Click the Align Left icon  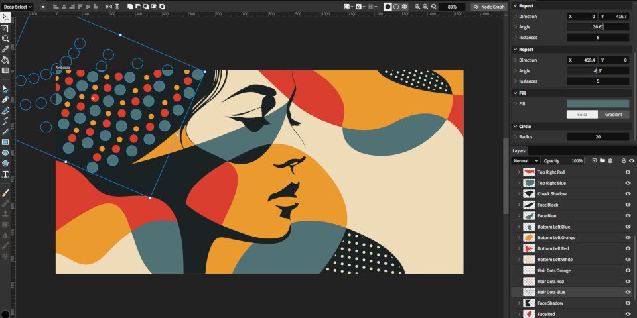55,7
